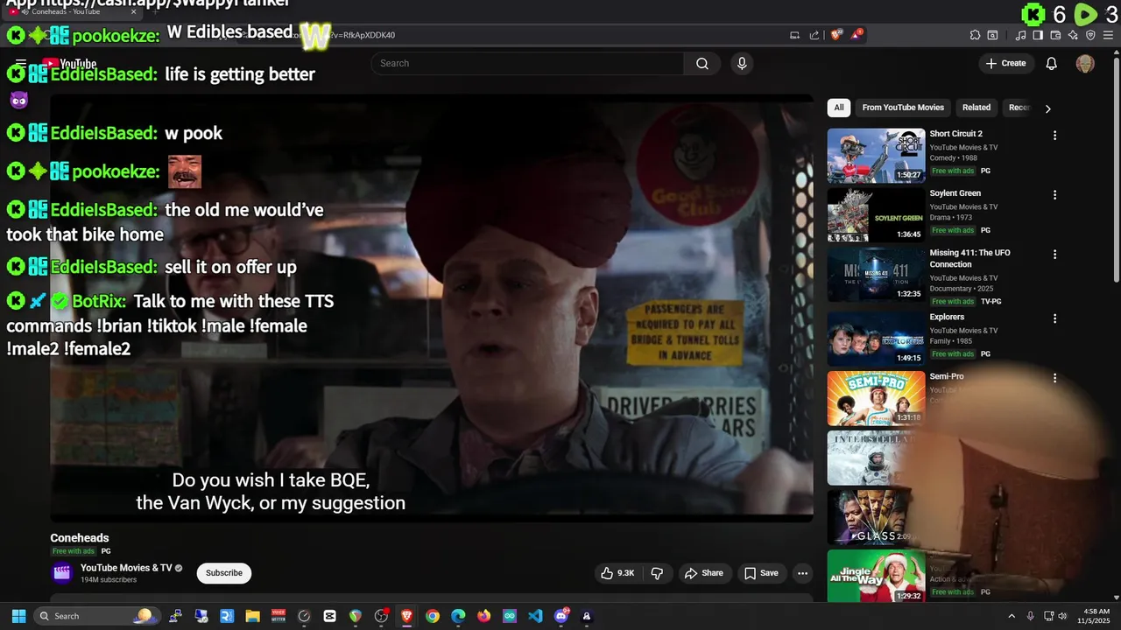Open more actions menu next to Save
Screen dimensions: 1121x630
point(802,573)
